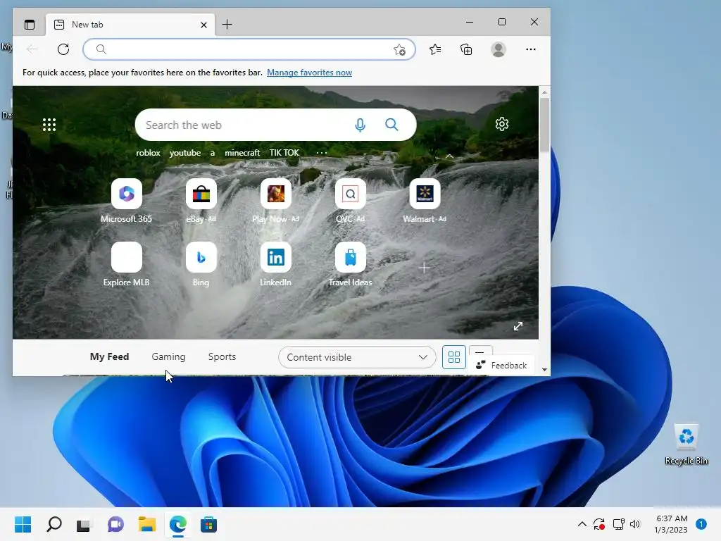Collapse the quick links section
Viewport: 721px width, 541px height.
click(x=450, y=156)
